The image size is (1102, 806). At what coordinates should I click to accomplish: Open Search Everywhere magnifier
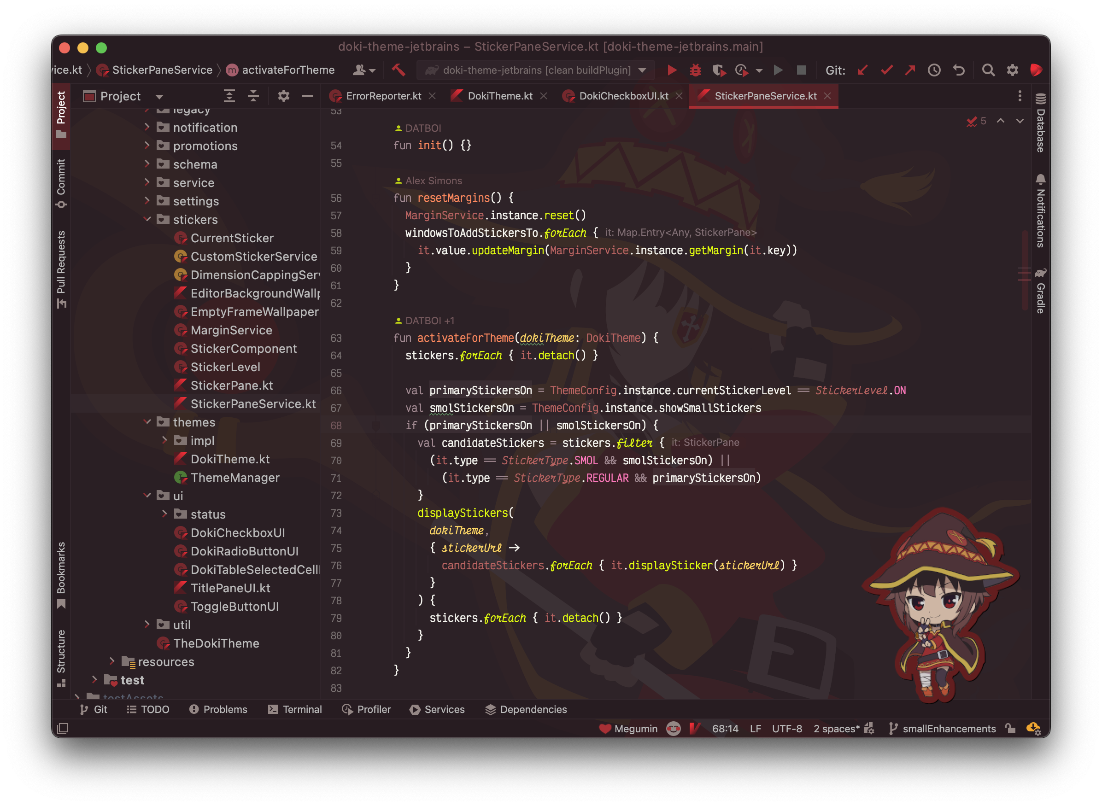point(988,70)
